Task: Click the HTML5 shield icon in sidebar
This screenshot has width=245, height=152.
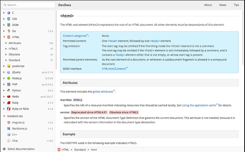Action: pyautogui.click(x=9, y=37)
